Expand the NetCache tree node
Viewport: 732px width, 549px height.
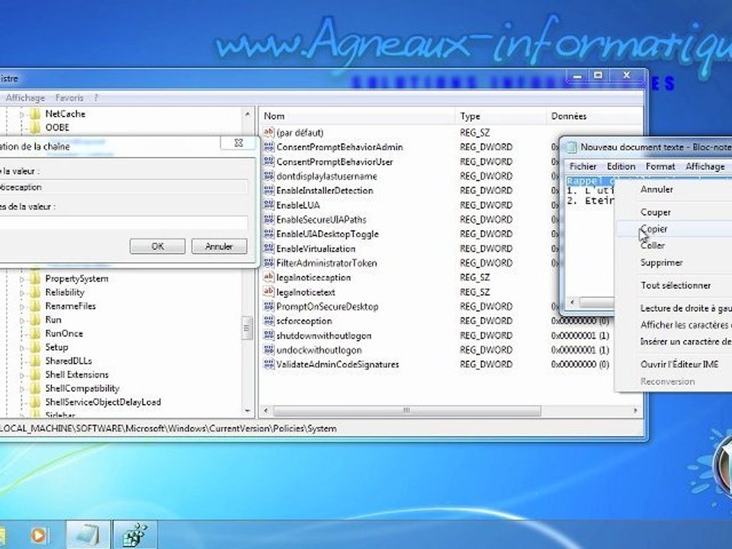click(x=21, y=114)
